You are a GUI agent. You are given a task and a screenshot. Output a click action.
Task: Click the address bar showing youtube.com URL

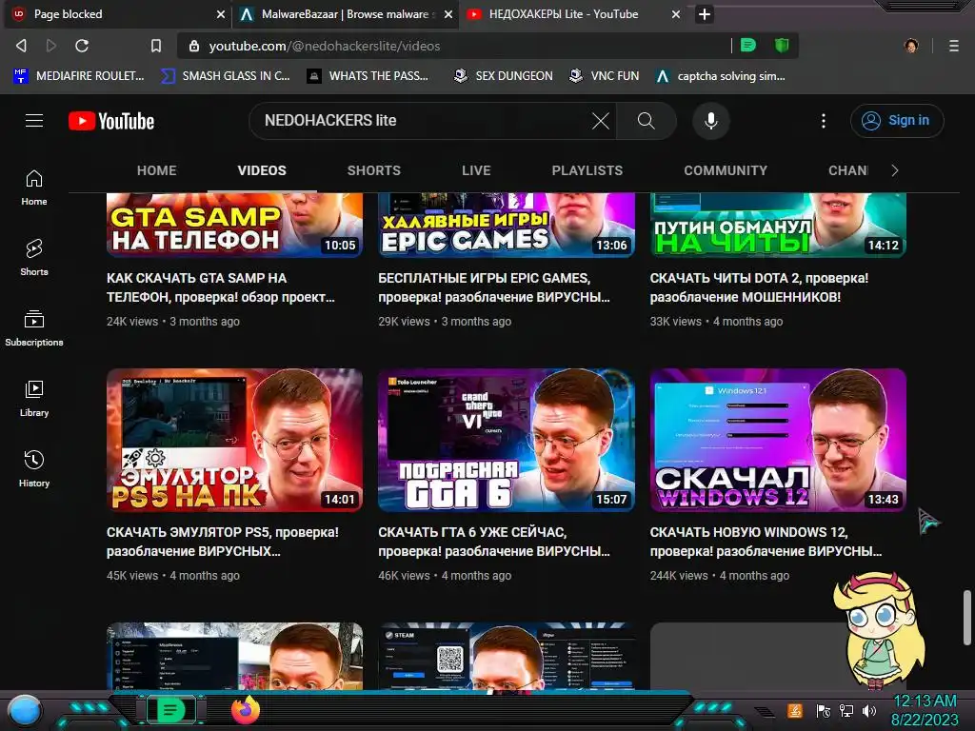pyautogui.click(x=454, y=46)
